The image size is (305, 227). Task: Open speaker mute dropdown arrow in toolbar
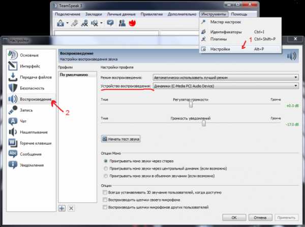[x=101, y=23]
